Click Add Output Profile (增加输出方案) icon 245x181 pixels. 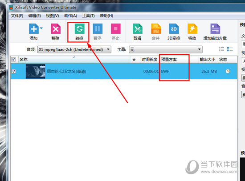(215, 29)
